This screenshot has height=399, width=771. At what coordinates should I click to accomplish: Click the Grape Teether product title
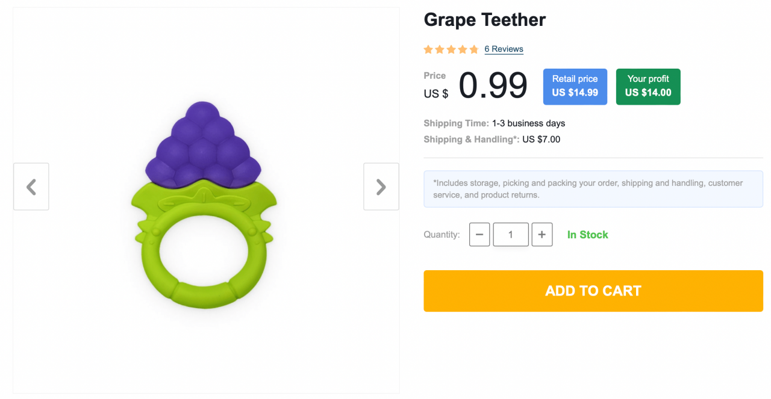click(484, 19)
